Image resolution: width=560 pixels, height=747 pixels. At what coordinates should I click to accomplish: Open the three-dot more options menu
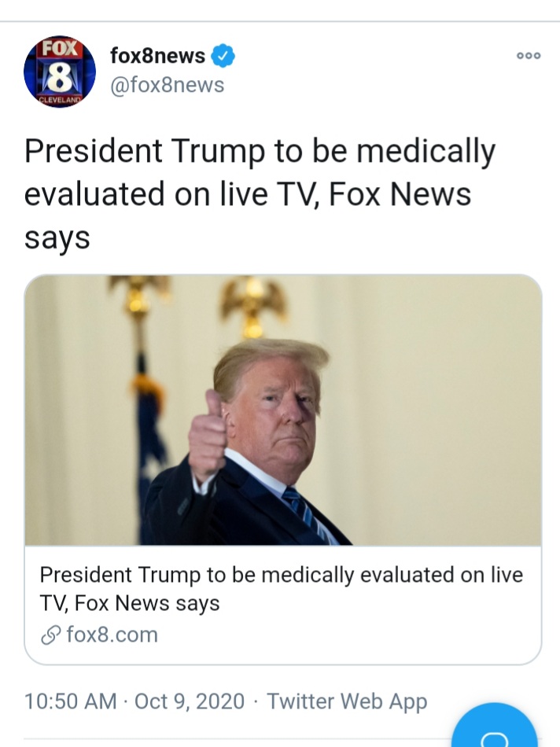click(529, 56)
